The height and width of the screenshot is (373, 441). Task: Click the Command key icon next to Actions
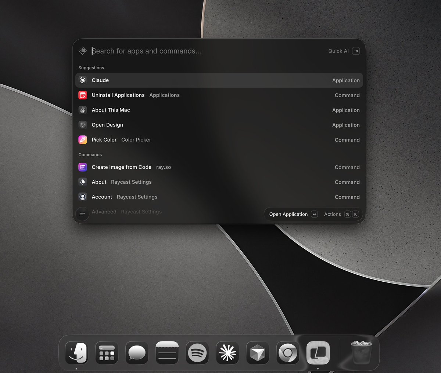tap(348, 214)
